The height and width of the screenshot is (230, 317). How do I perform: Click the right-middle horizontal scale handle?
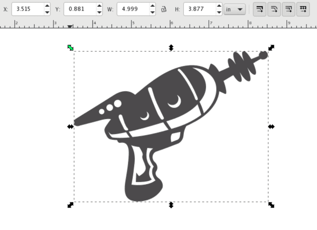point(272,127)
